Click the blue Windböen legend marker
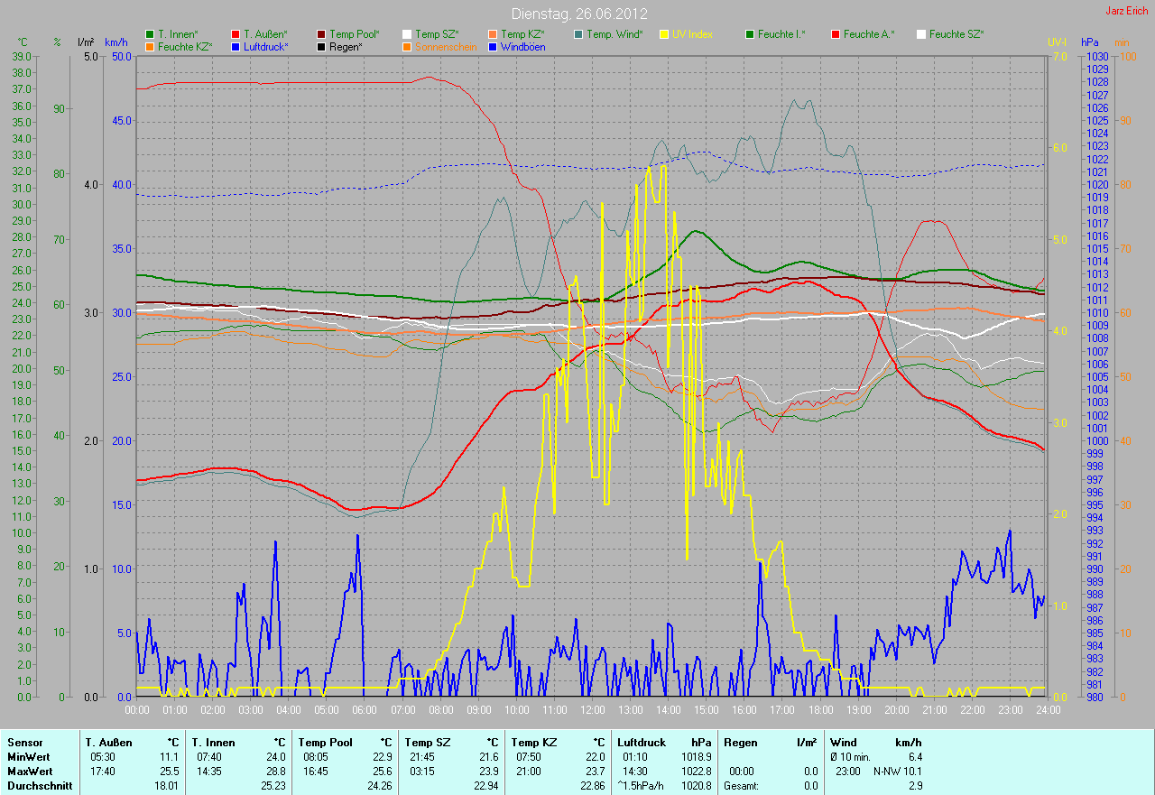This screenshot has width=1155, height=795. tap(492, 46)
